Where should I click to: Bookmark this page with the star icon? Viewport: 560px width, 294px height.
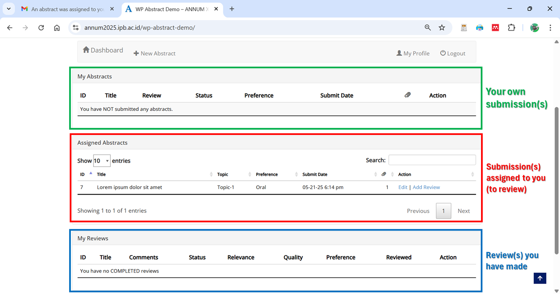pos(442,28)
